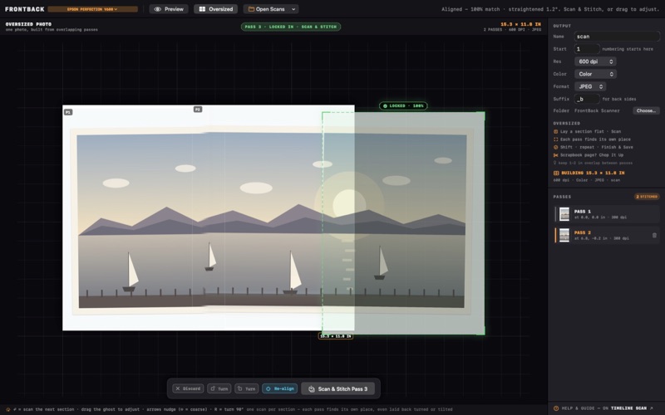Screen dimensions: 665x415
Task: Click the 2 Stitched badge
Action: pyautogui.click(x=647, y=197)
